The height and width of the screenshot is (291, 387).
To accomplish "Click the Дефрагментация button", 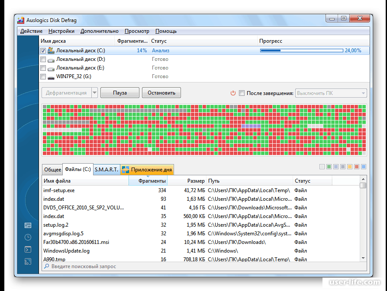I will tap(66, 93).
